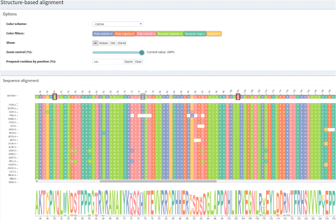This screenshot has height=221, width=336.
Task: Click the Options heading
Action: (9, 14)
